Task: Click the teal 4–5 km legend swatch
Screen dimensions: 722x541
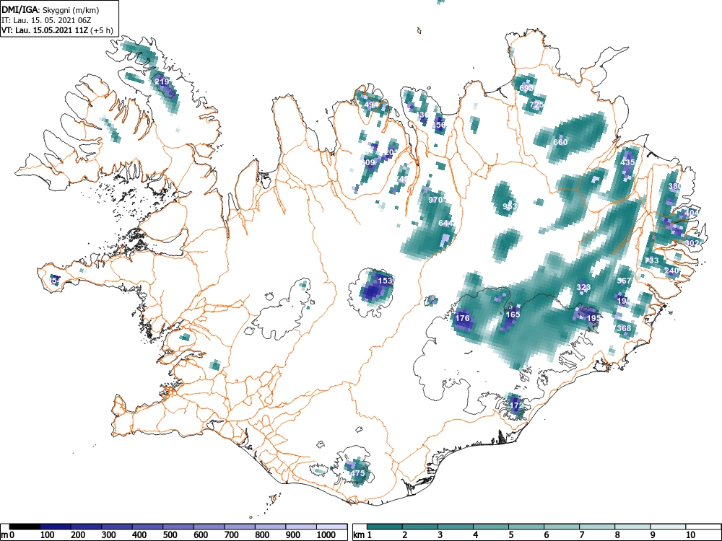Action: (x=491, y=527)
